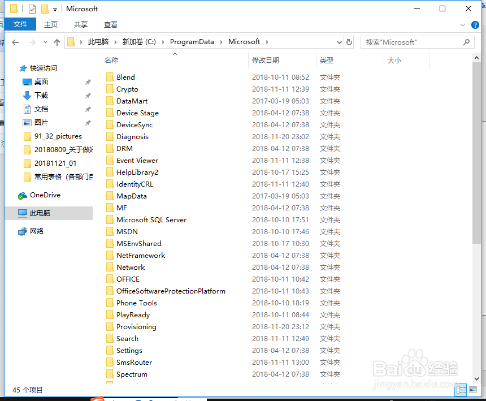This screenshot has height=401, width=486.
Task: Switch to the 查看 tab
Action: [x=110, y=24]
